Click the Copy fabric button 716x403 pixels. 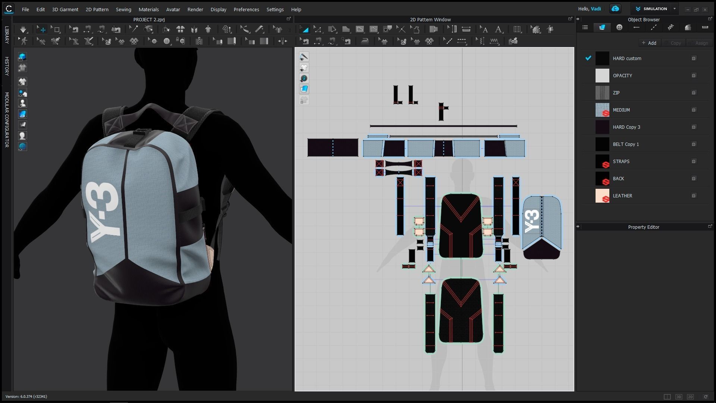click(673, 43)
